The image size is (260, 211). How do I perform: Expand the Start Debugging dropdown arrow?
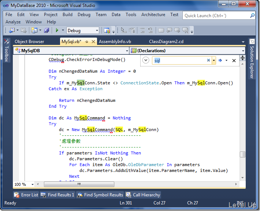(63, 30)
